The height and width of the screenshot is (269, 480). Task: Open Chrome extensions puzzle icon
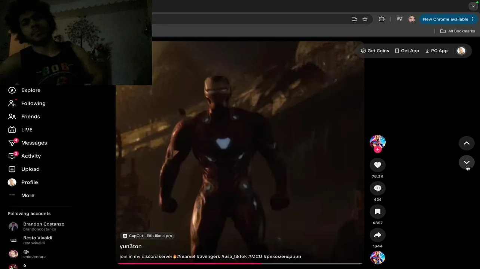382,19
